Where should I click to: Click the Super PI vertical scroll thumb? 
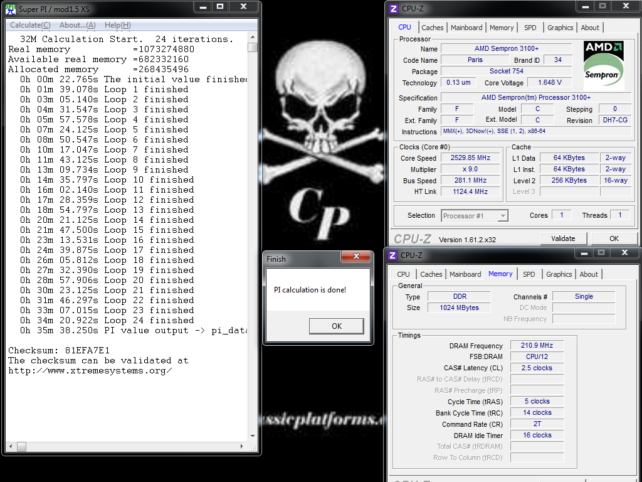pos(253,47)
